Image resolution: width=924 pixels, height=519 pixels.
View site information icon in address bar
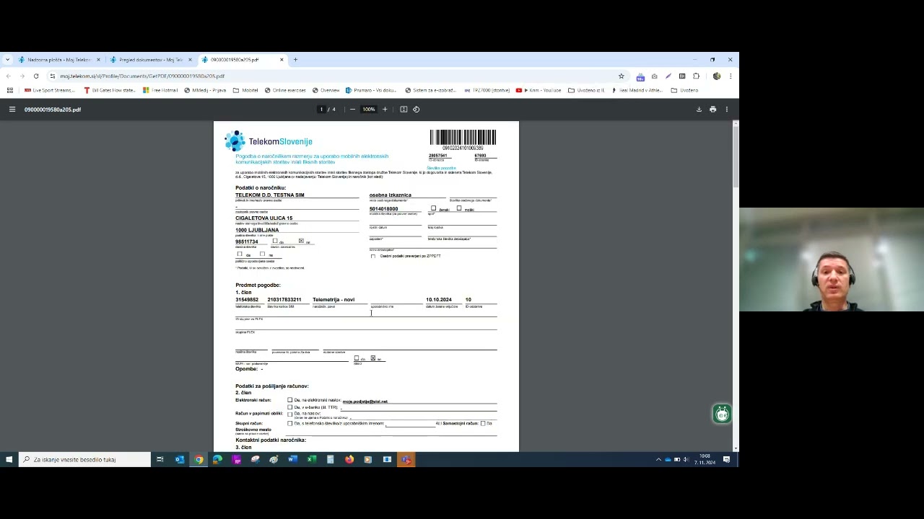click(x=52, y=76)
